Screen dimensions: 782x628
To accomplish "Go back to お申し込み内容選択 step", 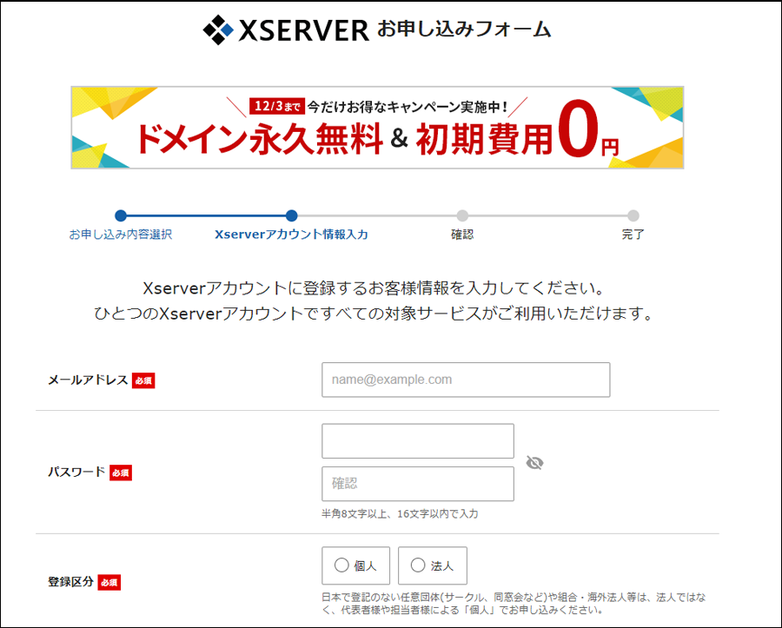I will (x=121, y=235).
